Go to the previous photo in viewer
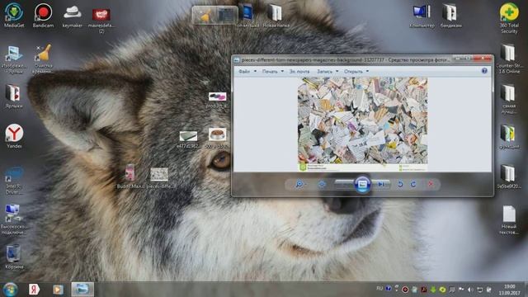Viewport: 528px width, 297px height. (x=344, y=184)
